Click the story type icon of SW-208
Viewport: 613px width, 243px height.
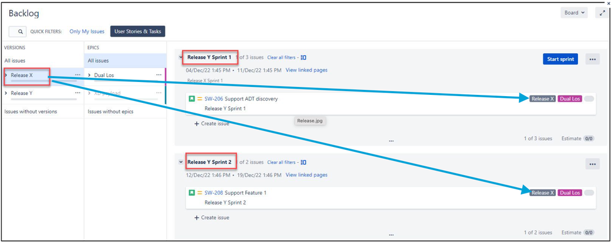pyautogui.click(x=192, y=193)
